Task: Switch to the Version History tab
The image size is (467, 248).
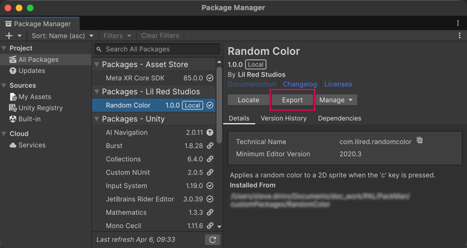Action: click(284, 118)
